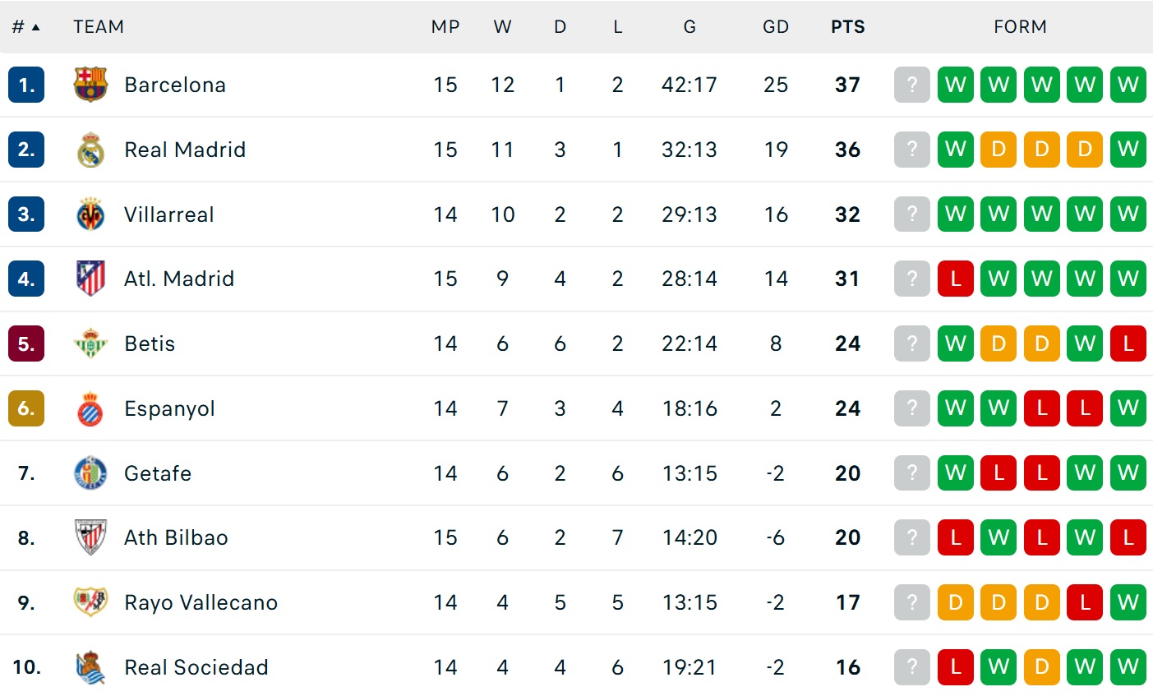Screen dimensions: 1153x696
Task: Click the Barcelona club crest
Action: tap(90, 85)
